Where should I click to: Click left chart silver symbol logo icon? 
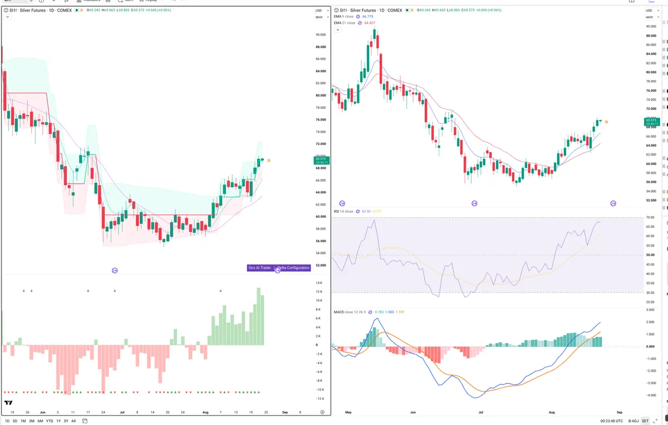pyautogui.click(x=7, y=11)
